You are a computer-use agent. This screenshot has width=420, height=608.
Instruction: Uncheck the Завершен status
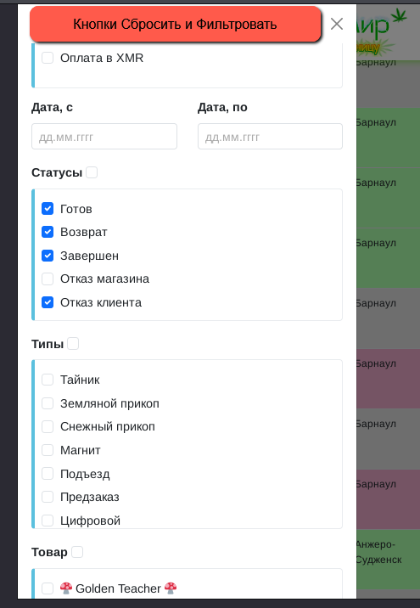click(x=48, y=256)
